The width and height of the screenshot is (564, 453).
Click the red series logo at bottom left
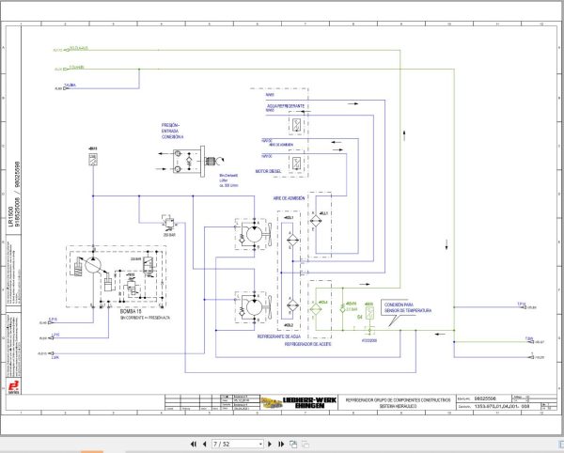[14, 387]
